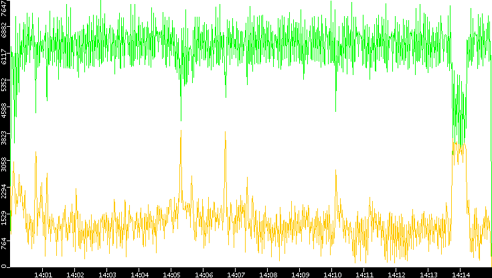This screenshot has height=278, width=492.
Task: Click the 14:12 time label
Action: point(397,274)
